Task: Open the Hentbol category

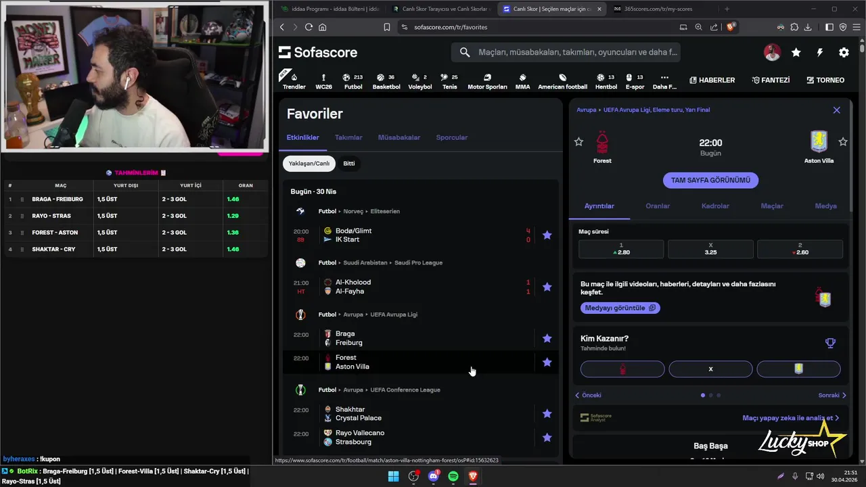Action: click(x=606, y=80)
